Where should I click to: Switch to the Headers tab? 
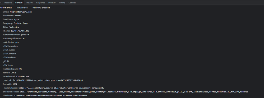click(8, 3)
